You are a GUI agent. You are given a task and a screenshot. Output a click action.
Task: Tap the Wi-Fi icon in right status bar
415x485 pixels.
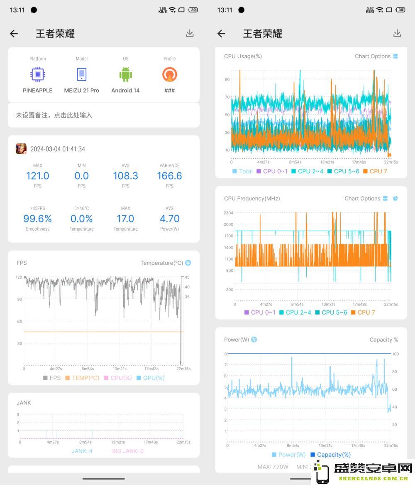point(380,10)
